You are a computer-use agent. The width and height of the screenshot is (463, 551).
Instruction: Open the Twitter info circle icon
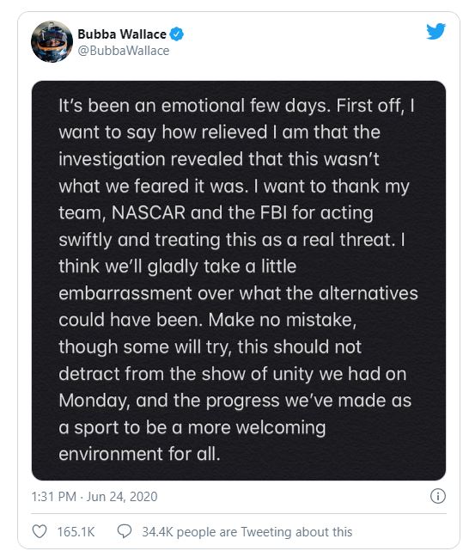[x=438, y=496]
